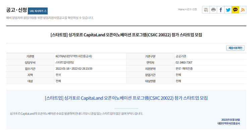Select the 접수기간 label cell
249x131 pixels.
pos(30,69)
